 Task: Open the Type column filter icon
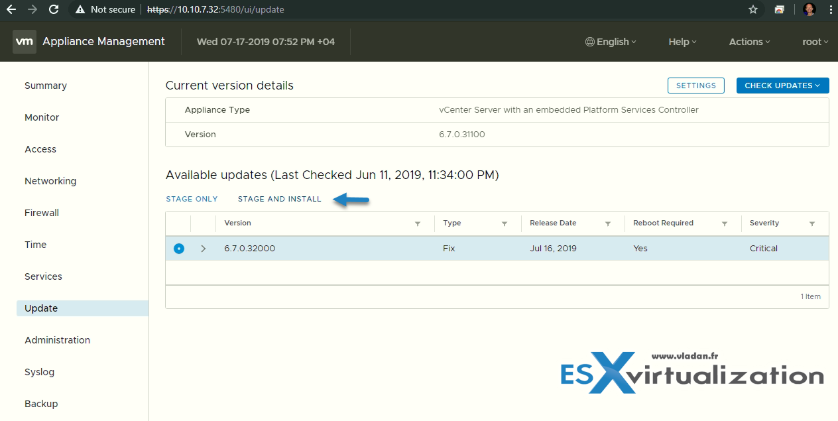pyautogui.click(x=505, y=224)
